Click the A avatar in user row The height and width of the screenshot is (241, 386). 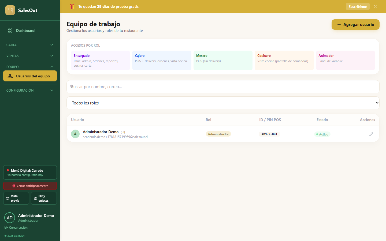[x=75, y=134]
